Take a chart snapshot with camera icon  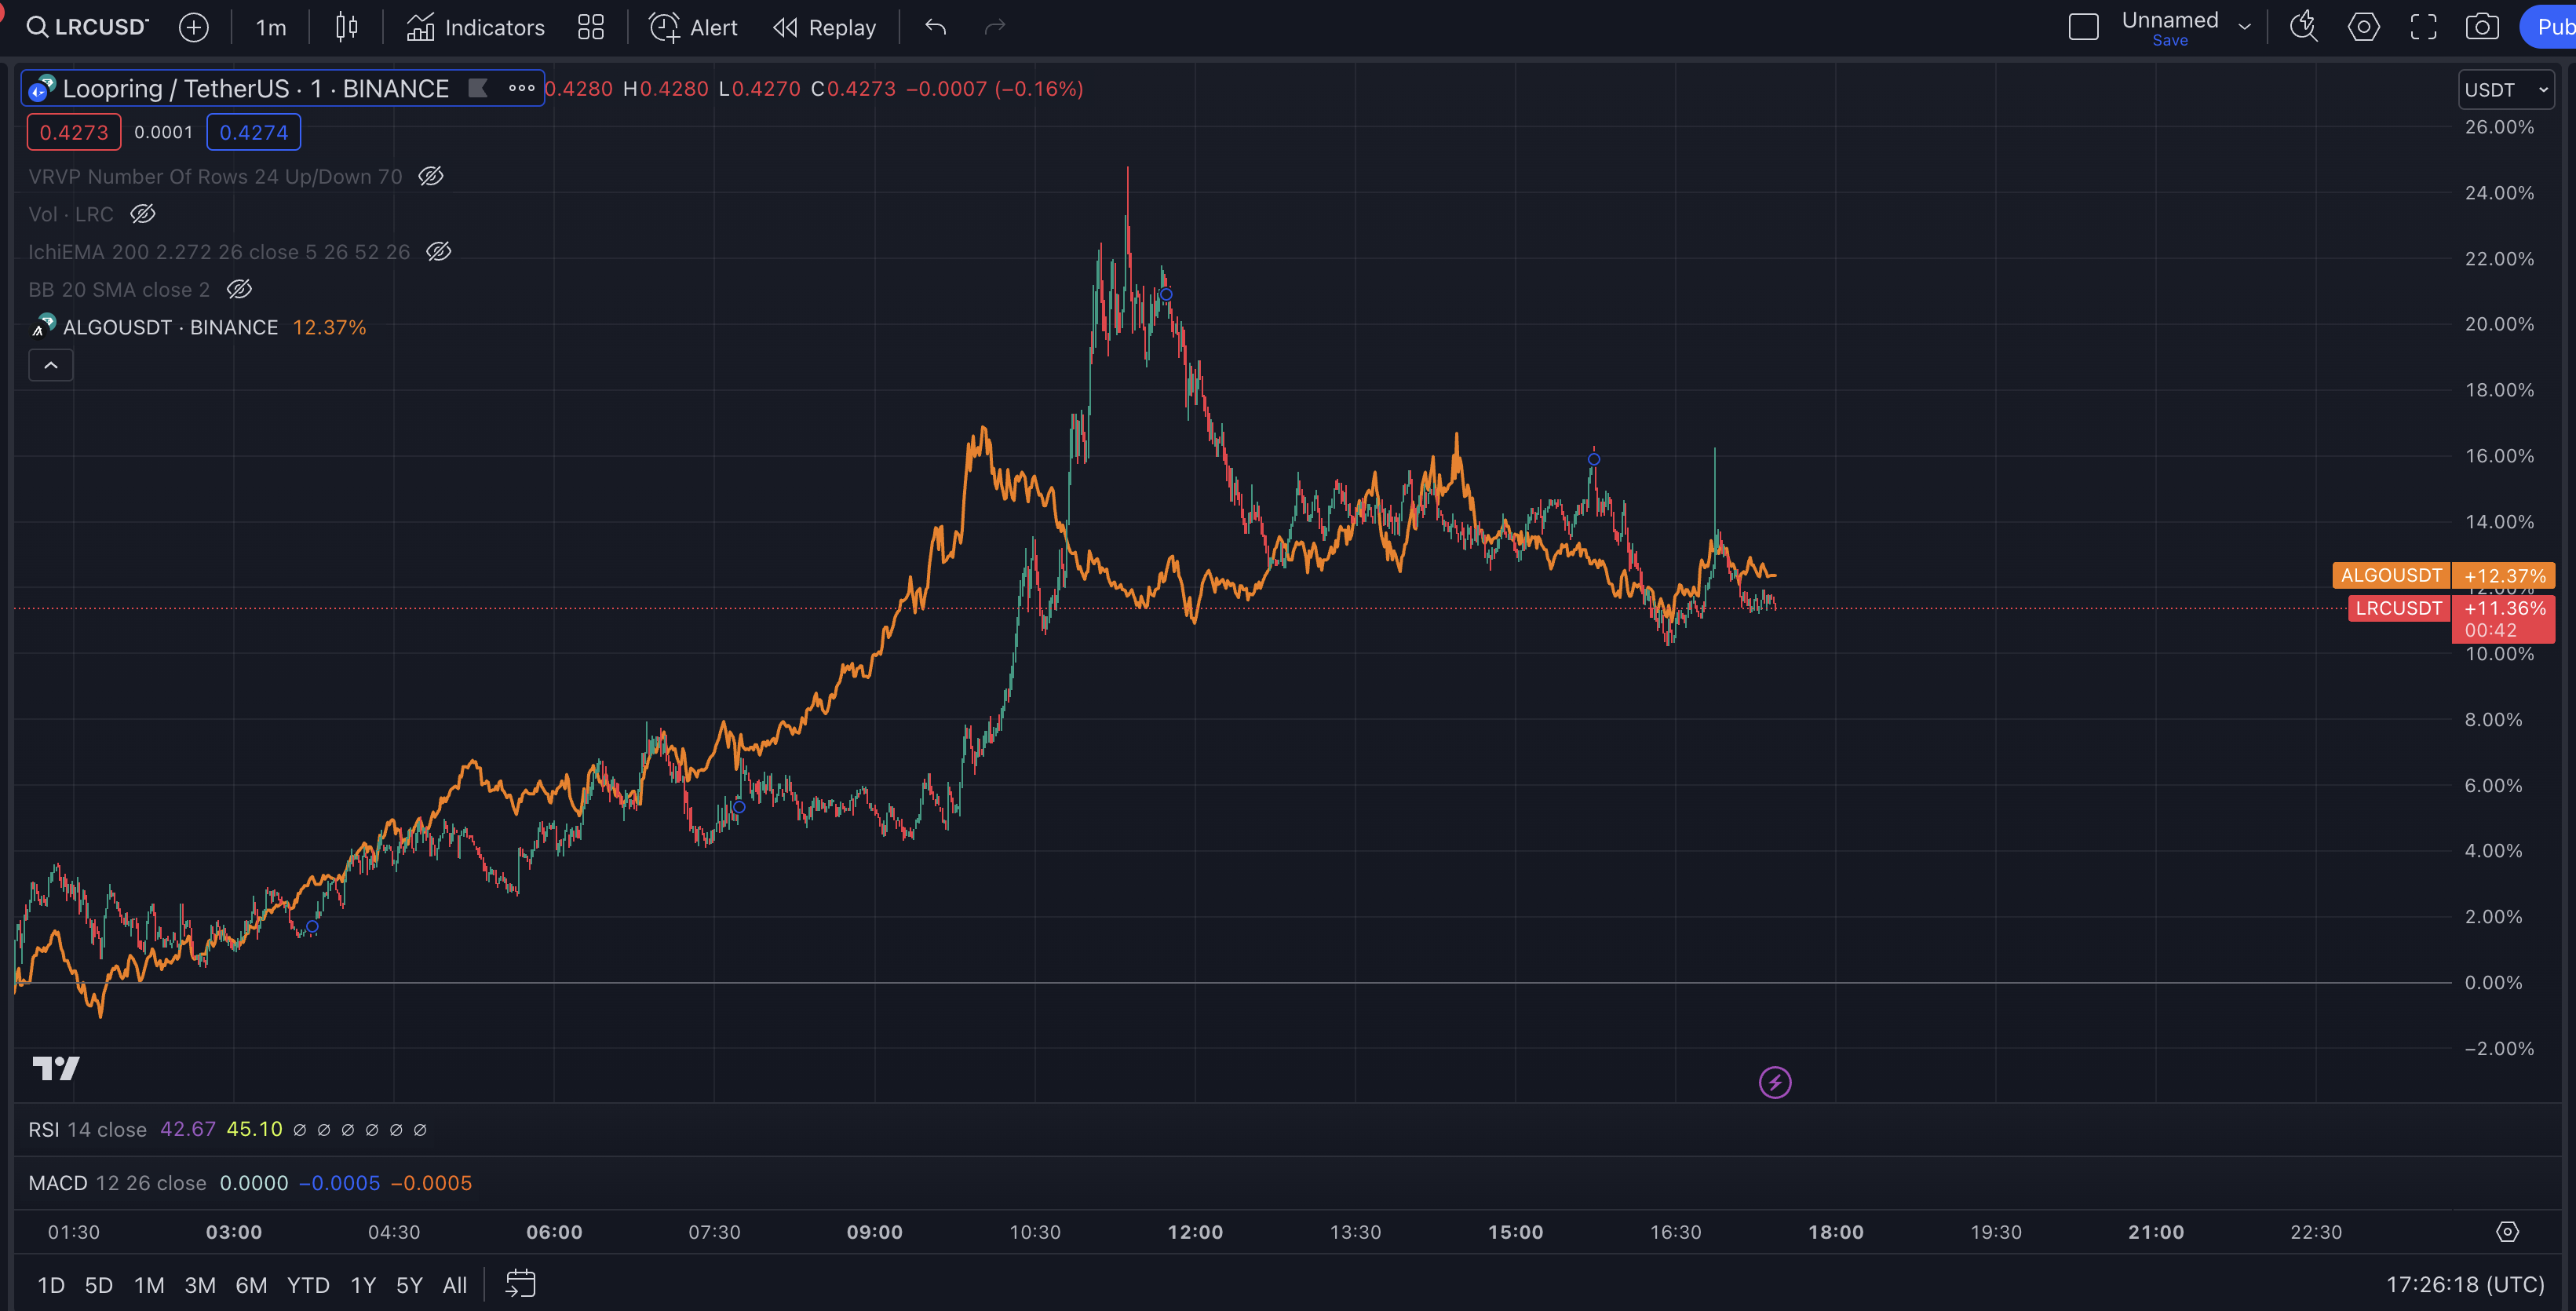tap(2481, 27)
